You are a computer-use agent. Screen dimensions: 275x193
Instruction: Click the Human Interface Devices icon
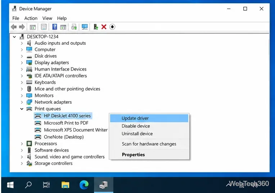[x=29, y=69]
